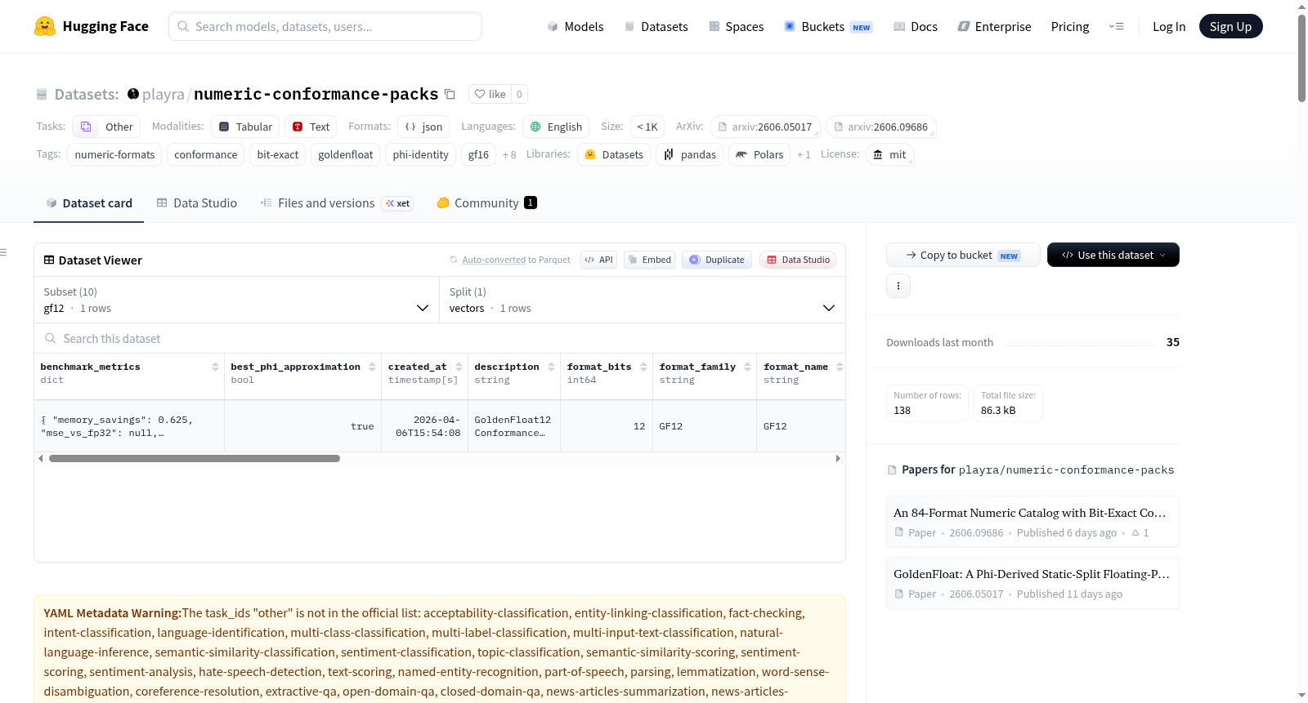The width and height of the screenshot is (1308, 703).
Task: Click the playra owner link
Action: tap(163, 94)
